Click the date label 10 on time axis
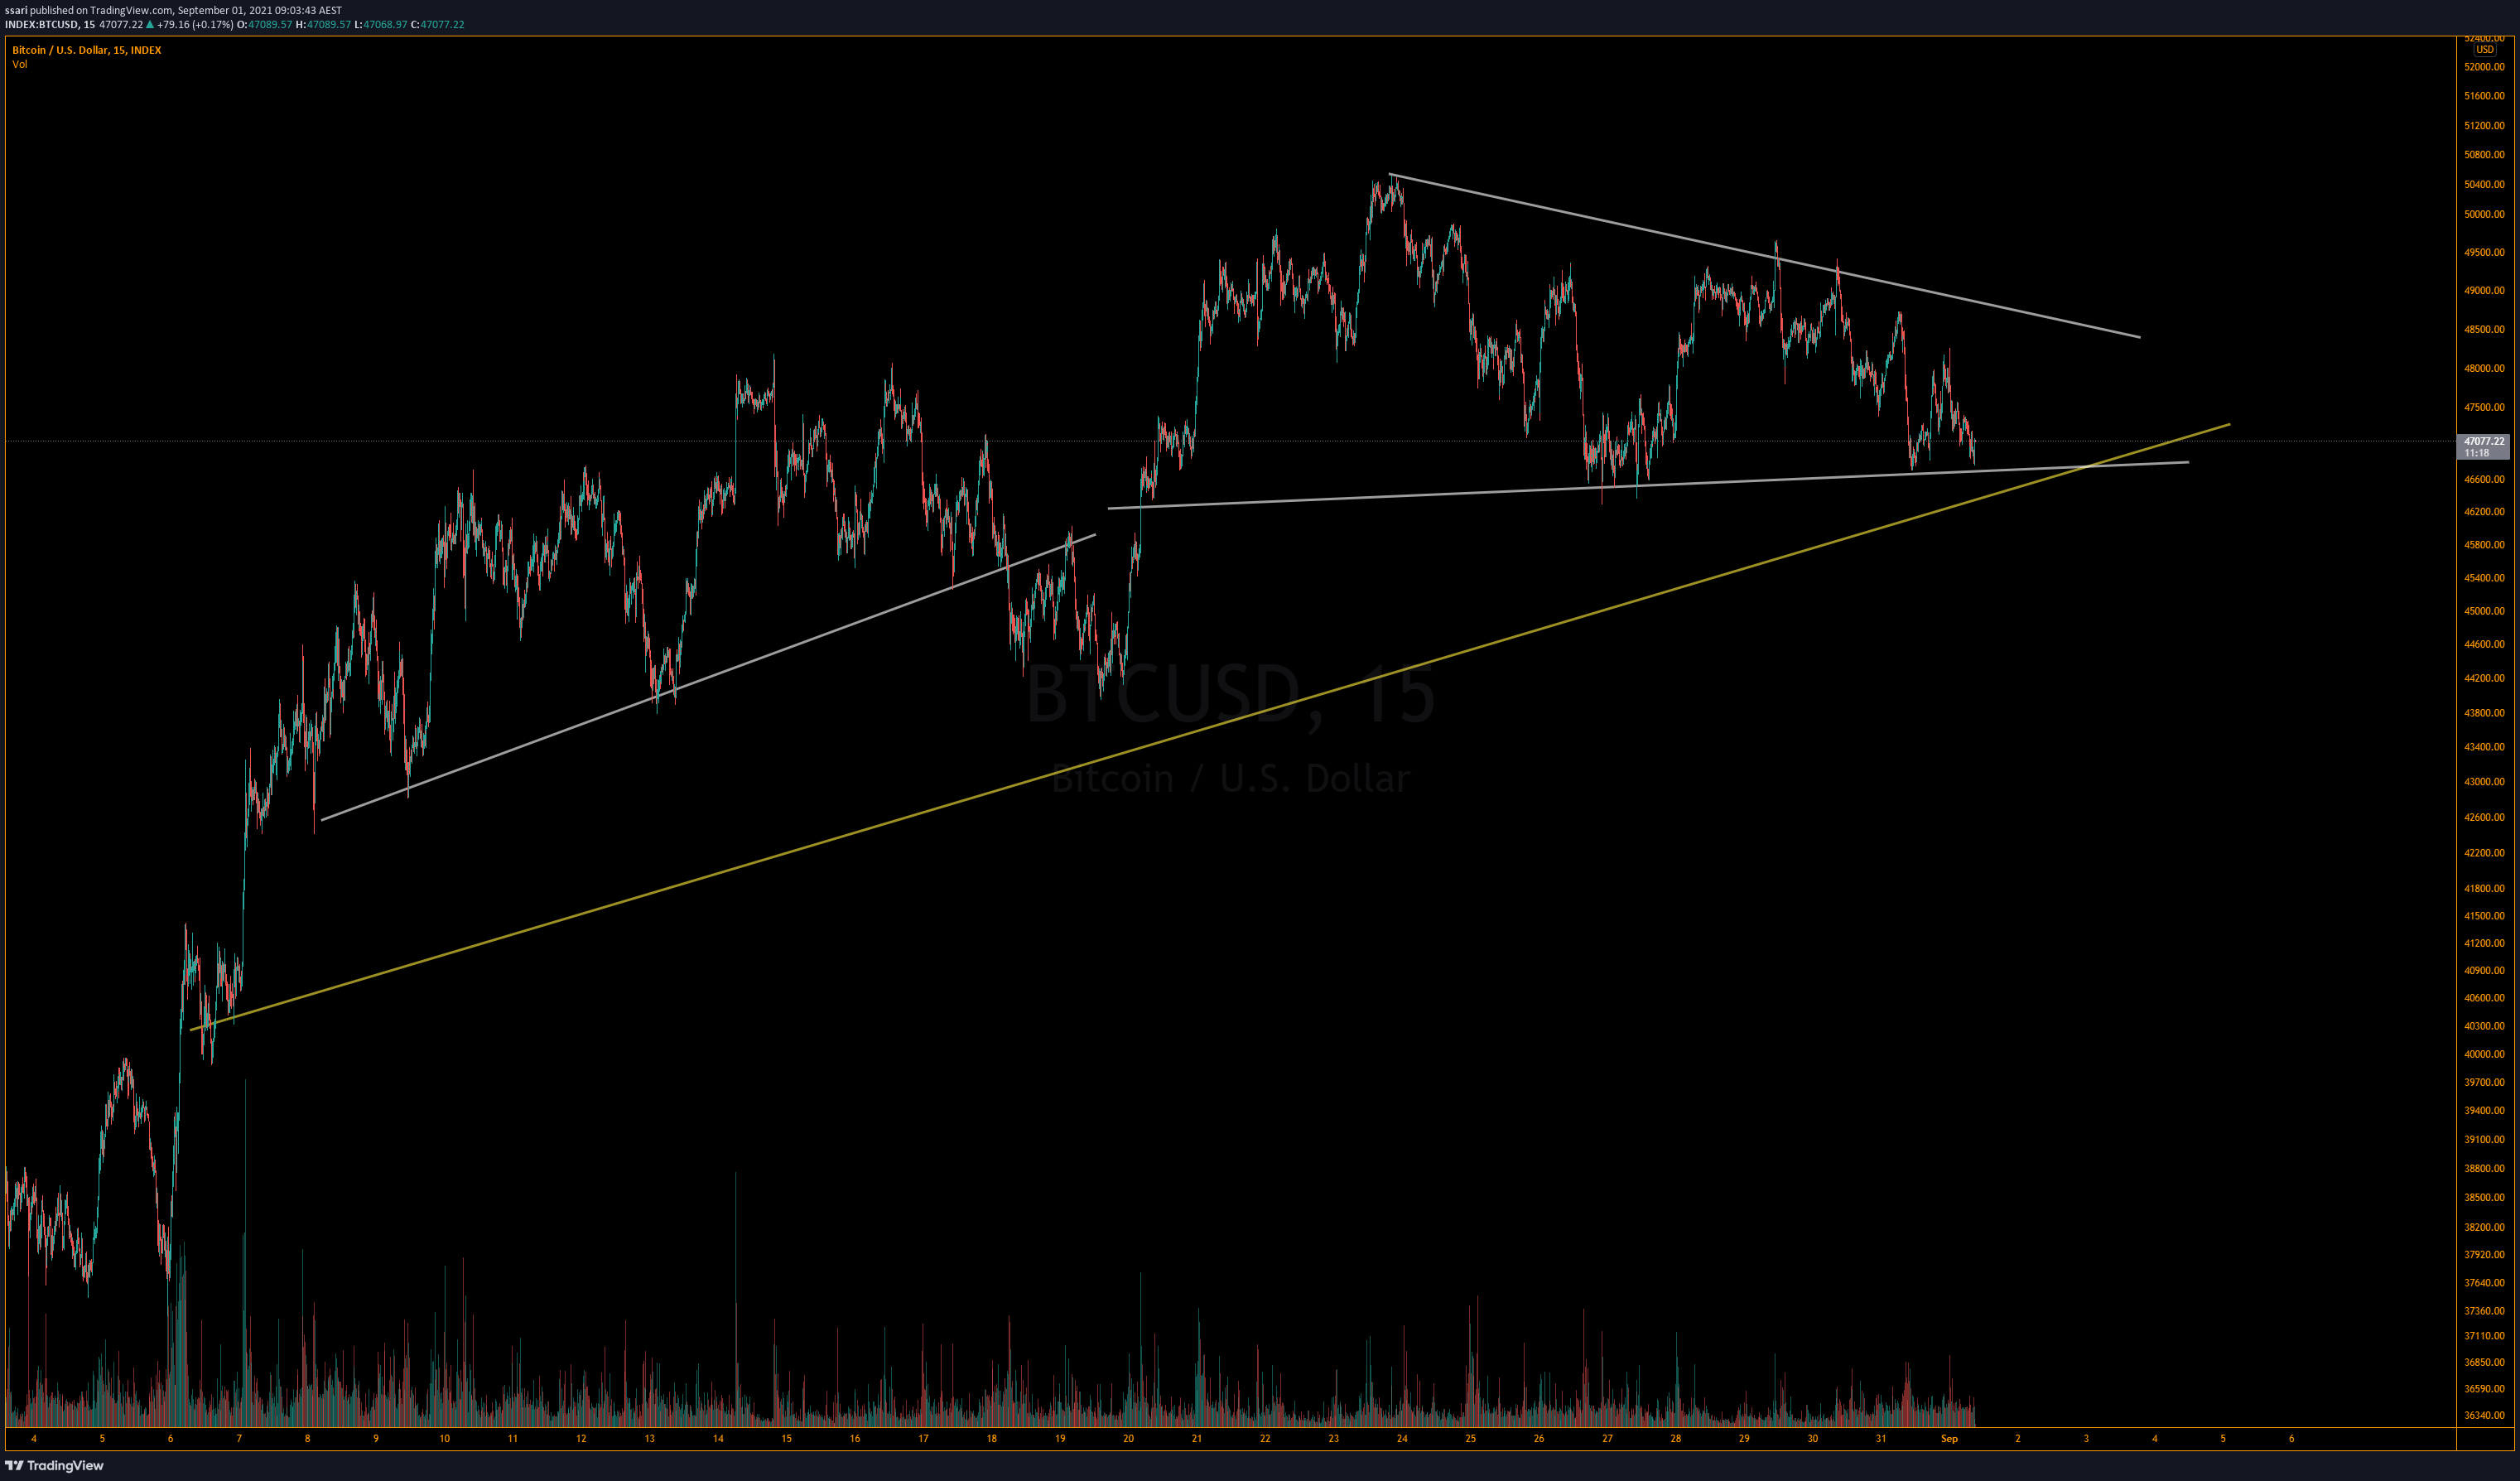 point(444,1439)
